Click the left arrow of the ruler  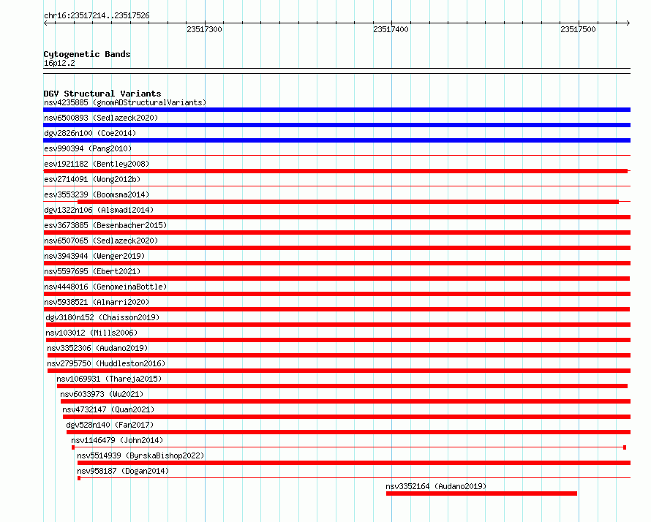[45, 23]
